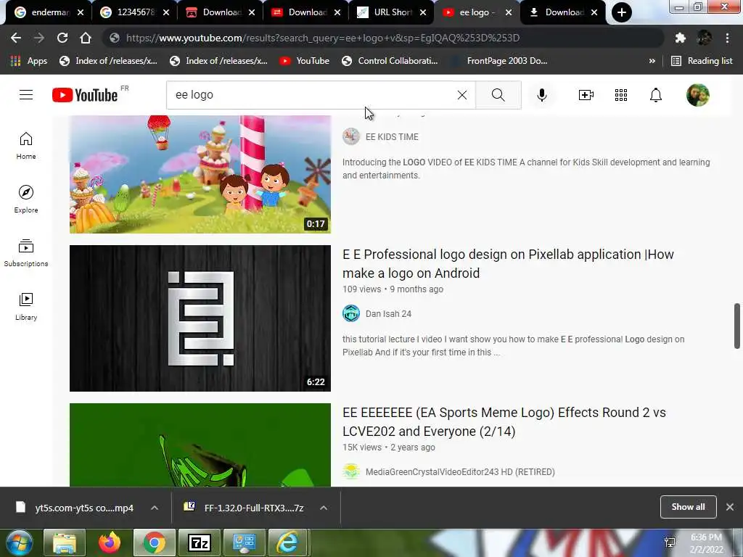Open the EE EEEEEEE EA Sports Meme video title
The width and height of the screenshot is (743, 557).
(x=504, y=421)
